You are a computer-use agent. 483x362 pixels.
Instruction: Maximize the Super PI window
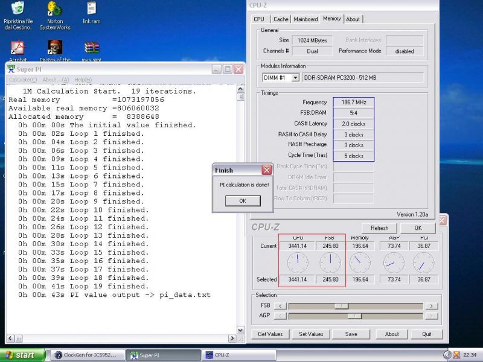tap(228, 69)
